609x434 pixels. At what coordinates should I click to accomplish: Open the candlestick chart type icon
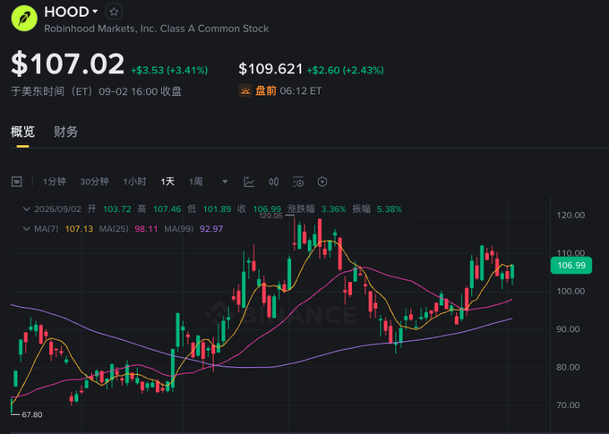(x=273, y=182)
